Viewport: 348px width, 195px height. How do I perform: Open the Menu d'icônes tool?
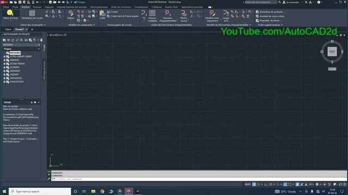(x=10, y=15)
